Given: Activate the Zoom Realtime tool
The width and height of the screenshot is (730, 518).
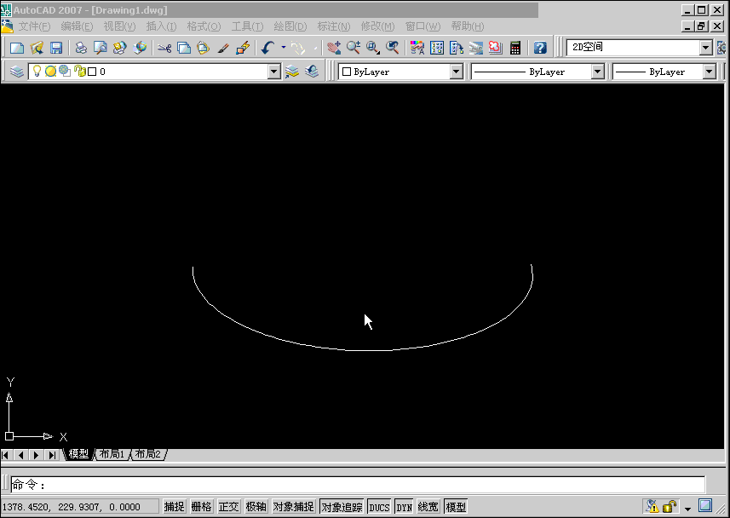Looking at the screenshot, I should [x=354, y=47].
